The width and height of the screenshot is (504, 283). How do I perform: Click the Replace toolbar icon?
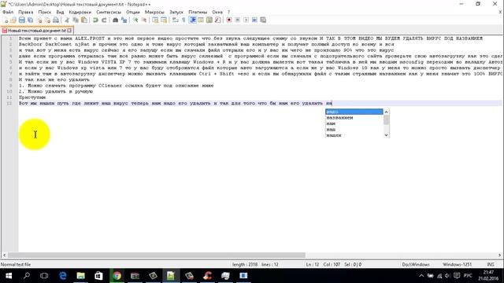tap(124, 20)
